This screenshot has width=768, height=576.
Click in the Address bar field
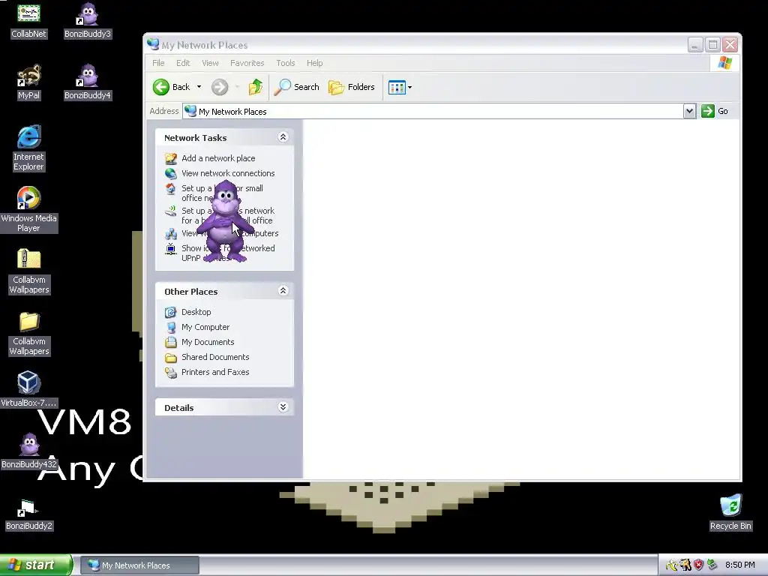(x=433, y=111)
